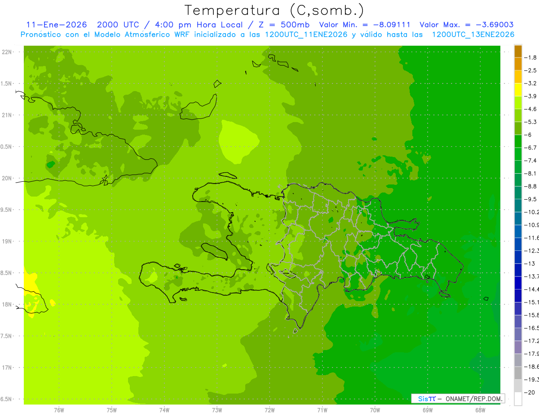Click the '21N' latitude axis label
539x416 pixels.
[x=7, y=115]
